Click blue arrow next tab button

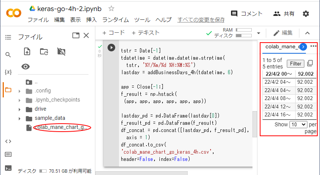coord(303,47)
